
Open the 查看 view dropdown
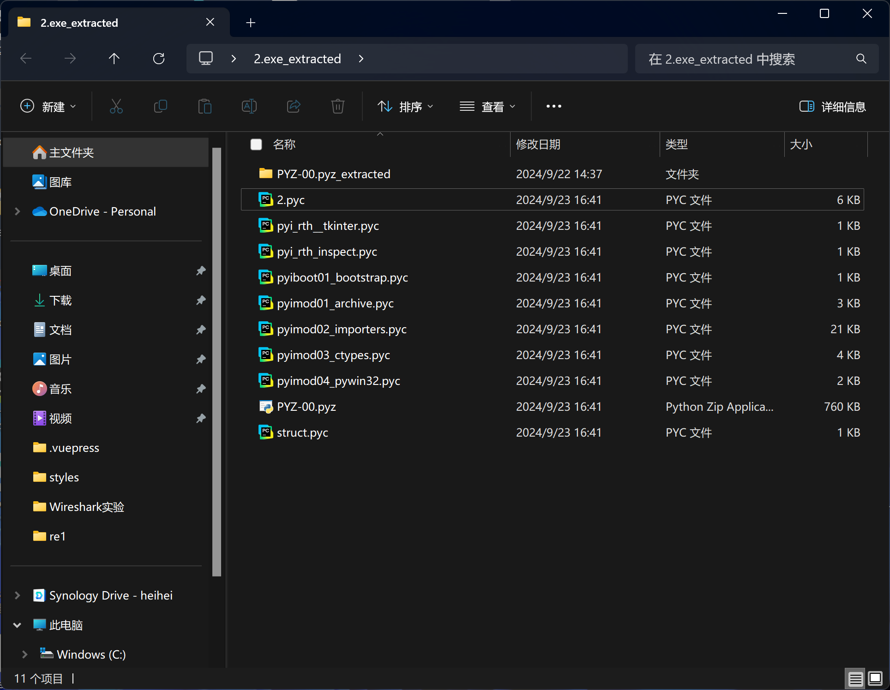point(487,107)
